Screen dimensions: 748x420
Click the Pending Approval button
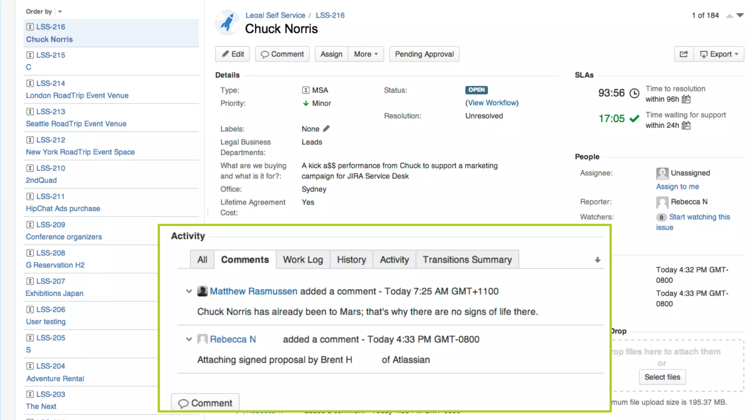click(424, 54)
